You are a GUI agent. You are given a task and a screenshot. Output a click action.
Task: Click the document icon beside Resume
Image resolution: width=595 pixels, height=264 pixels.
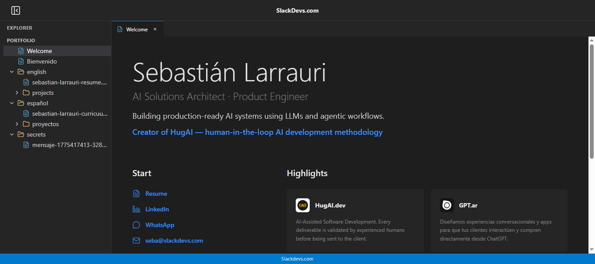[136, 194]
